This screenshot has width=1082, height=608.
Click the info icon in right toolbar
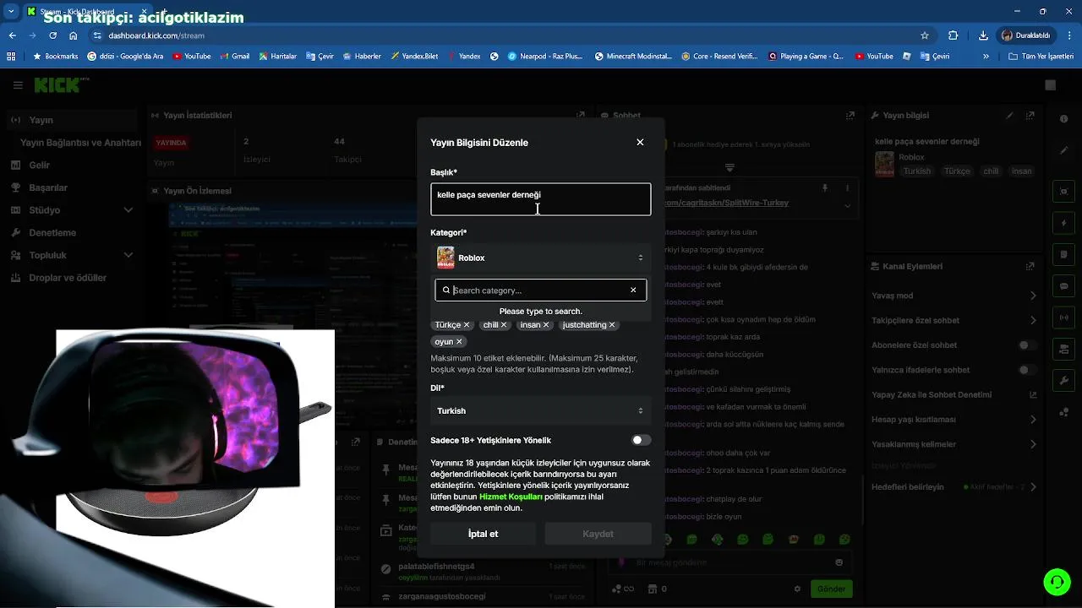click(x=1064, y=118)
